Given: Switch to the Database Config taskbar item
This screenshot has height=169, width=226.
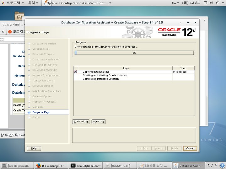Looking at the screenshot, I should 189,166.
